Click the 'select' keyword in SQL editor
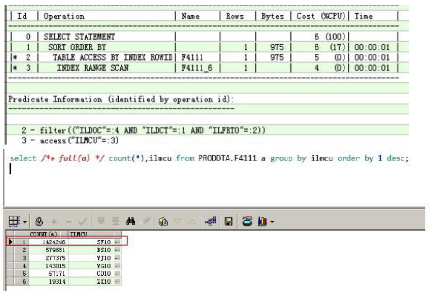Screen dimensions: 430x295 (23, 158)
